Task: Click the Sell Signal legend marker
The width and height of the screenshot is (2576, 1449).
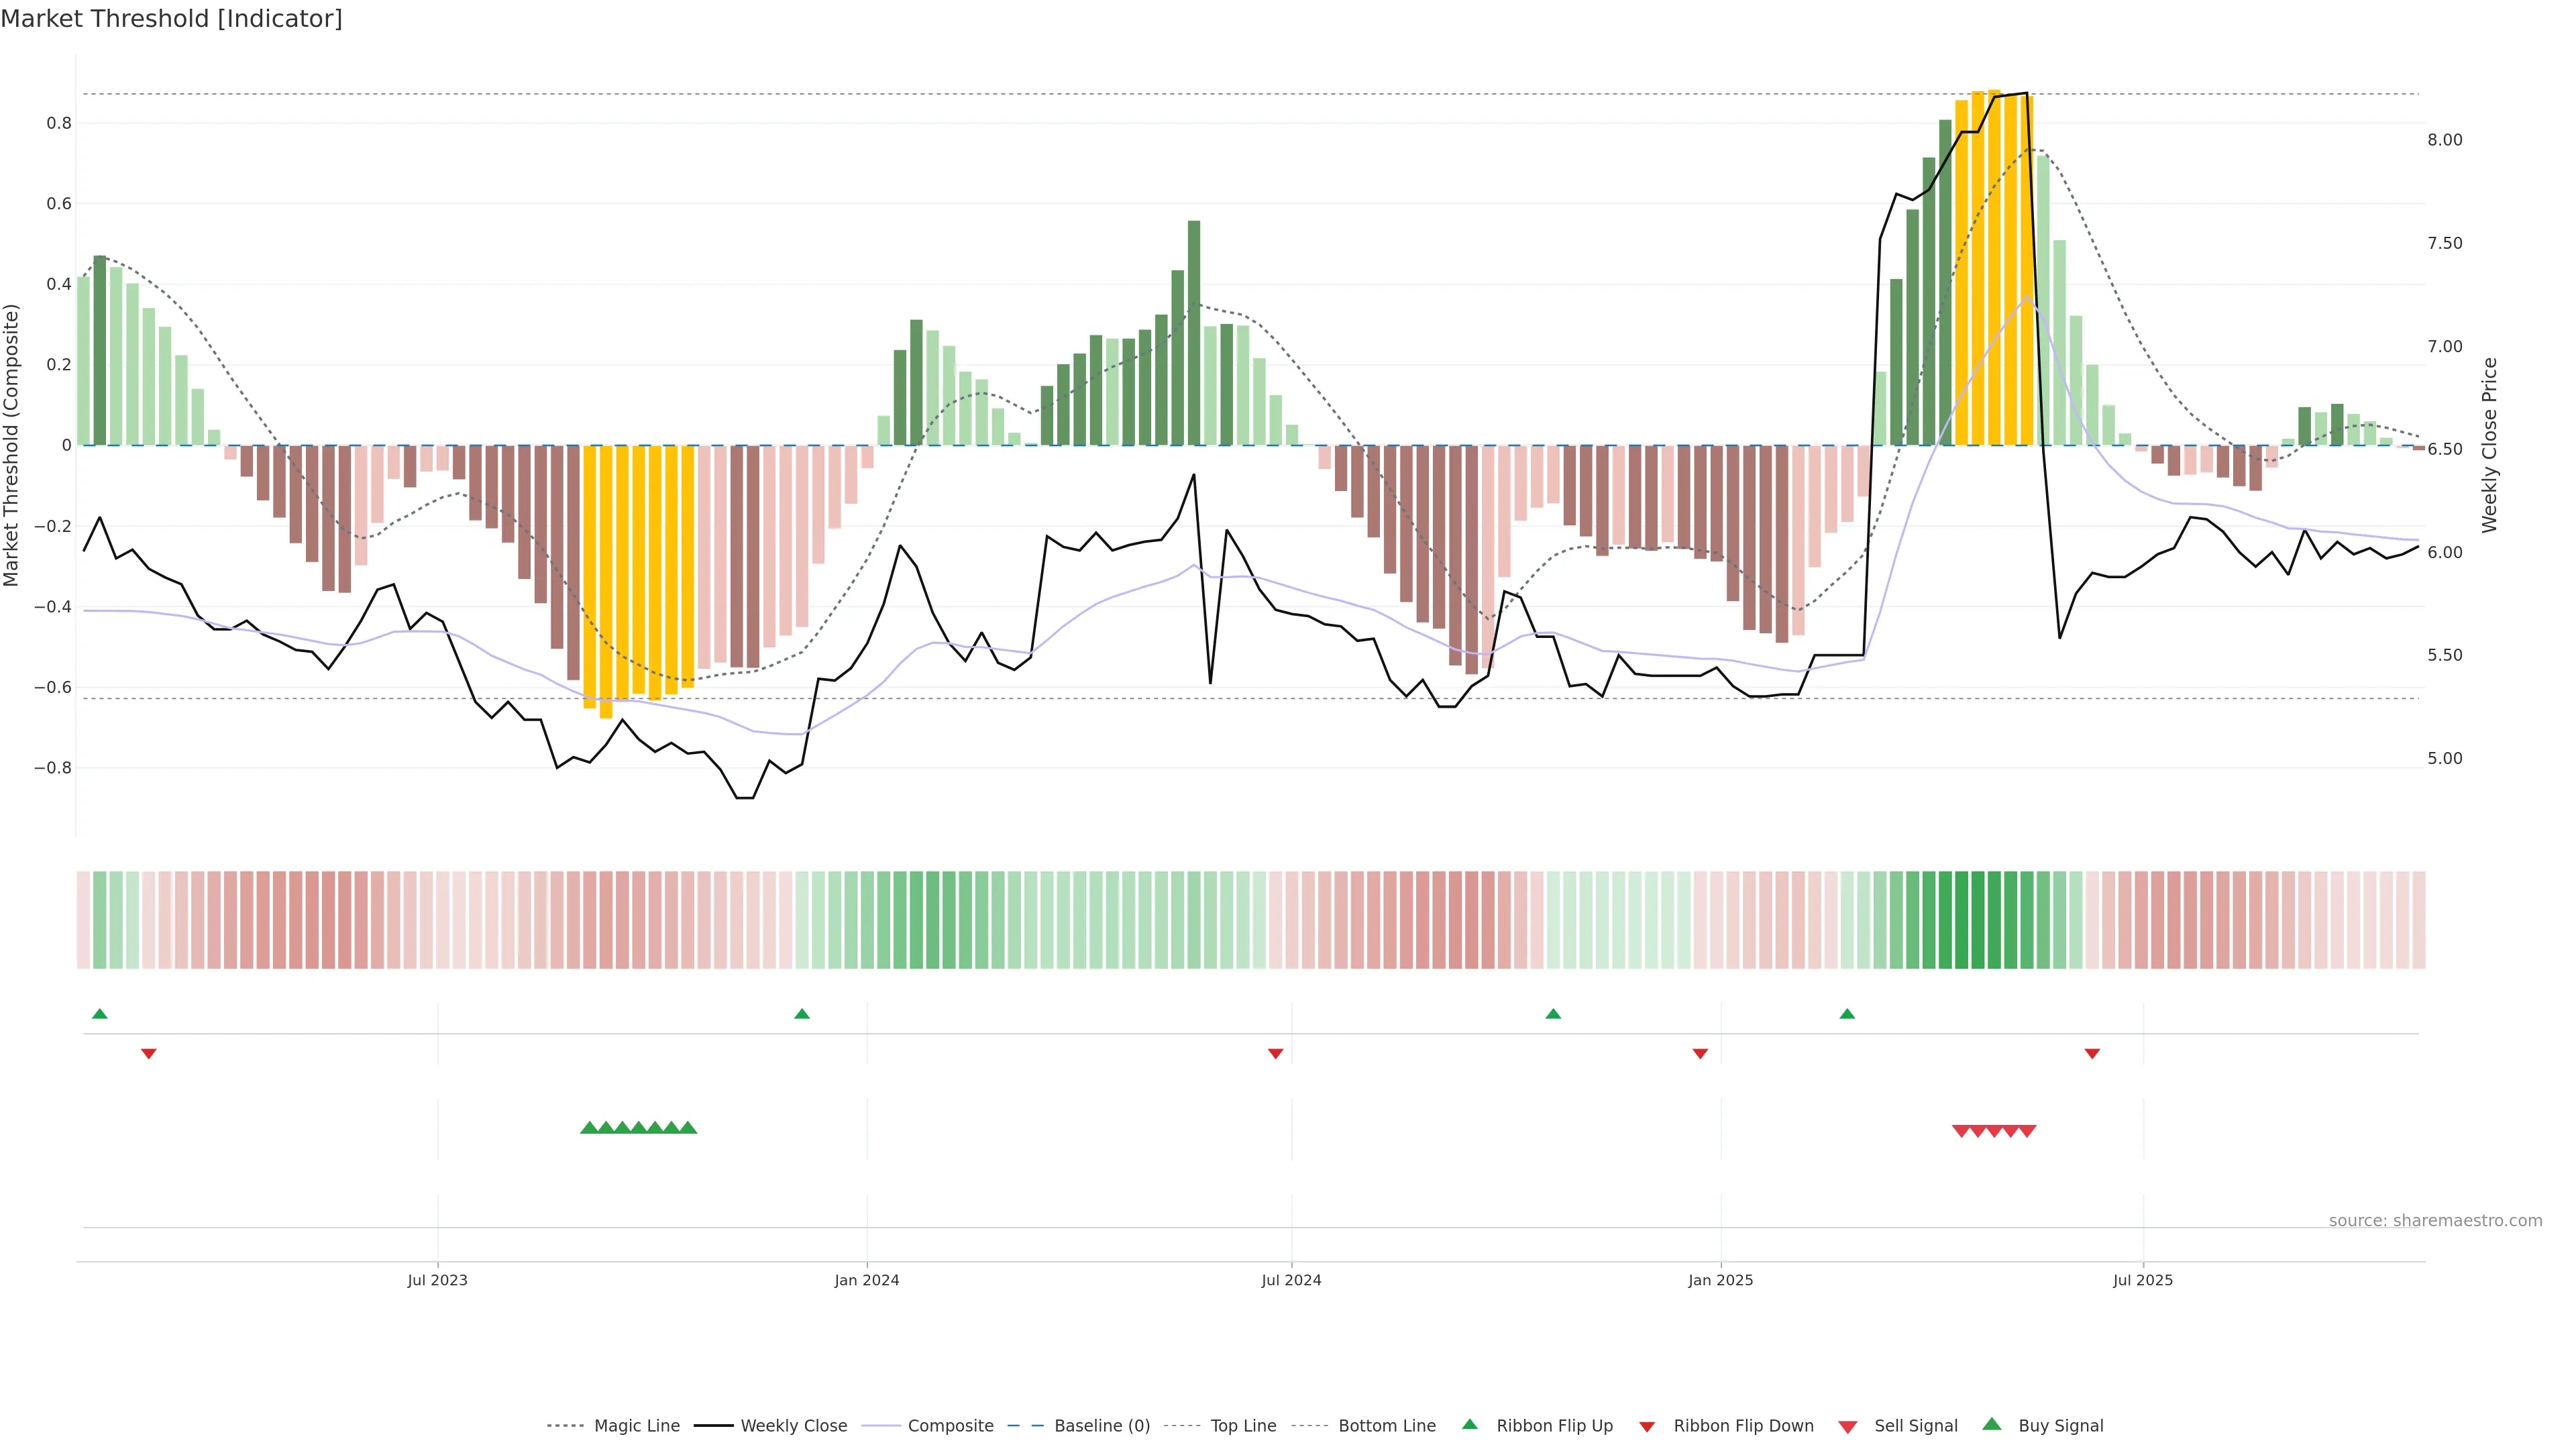Action: 1847,1427
